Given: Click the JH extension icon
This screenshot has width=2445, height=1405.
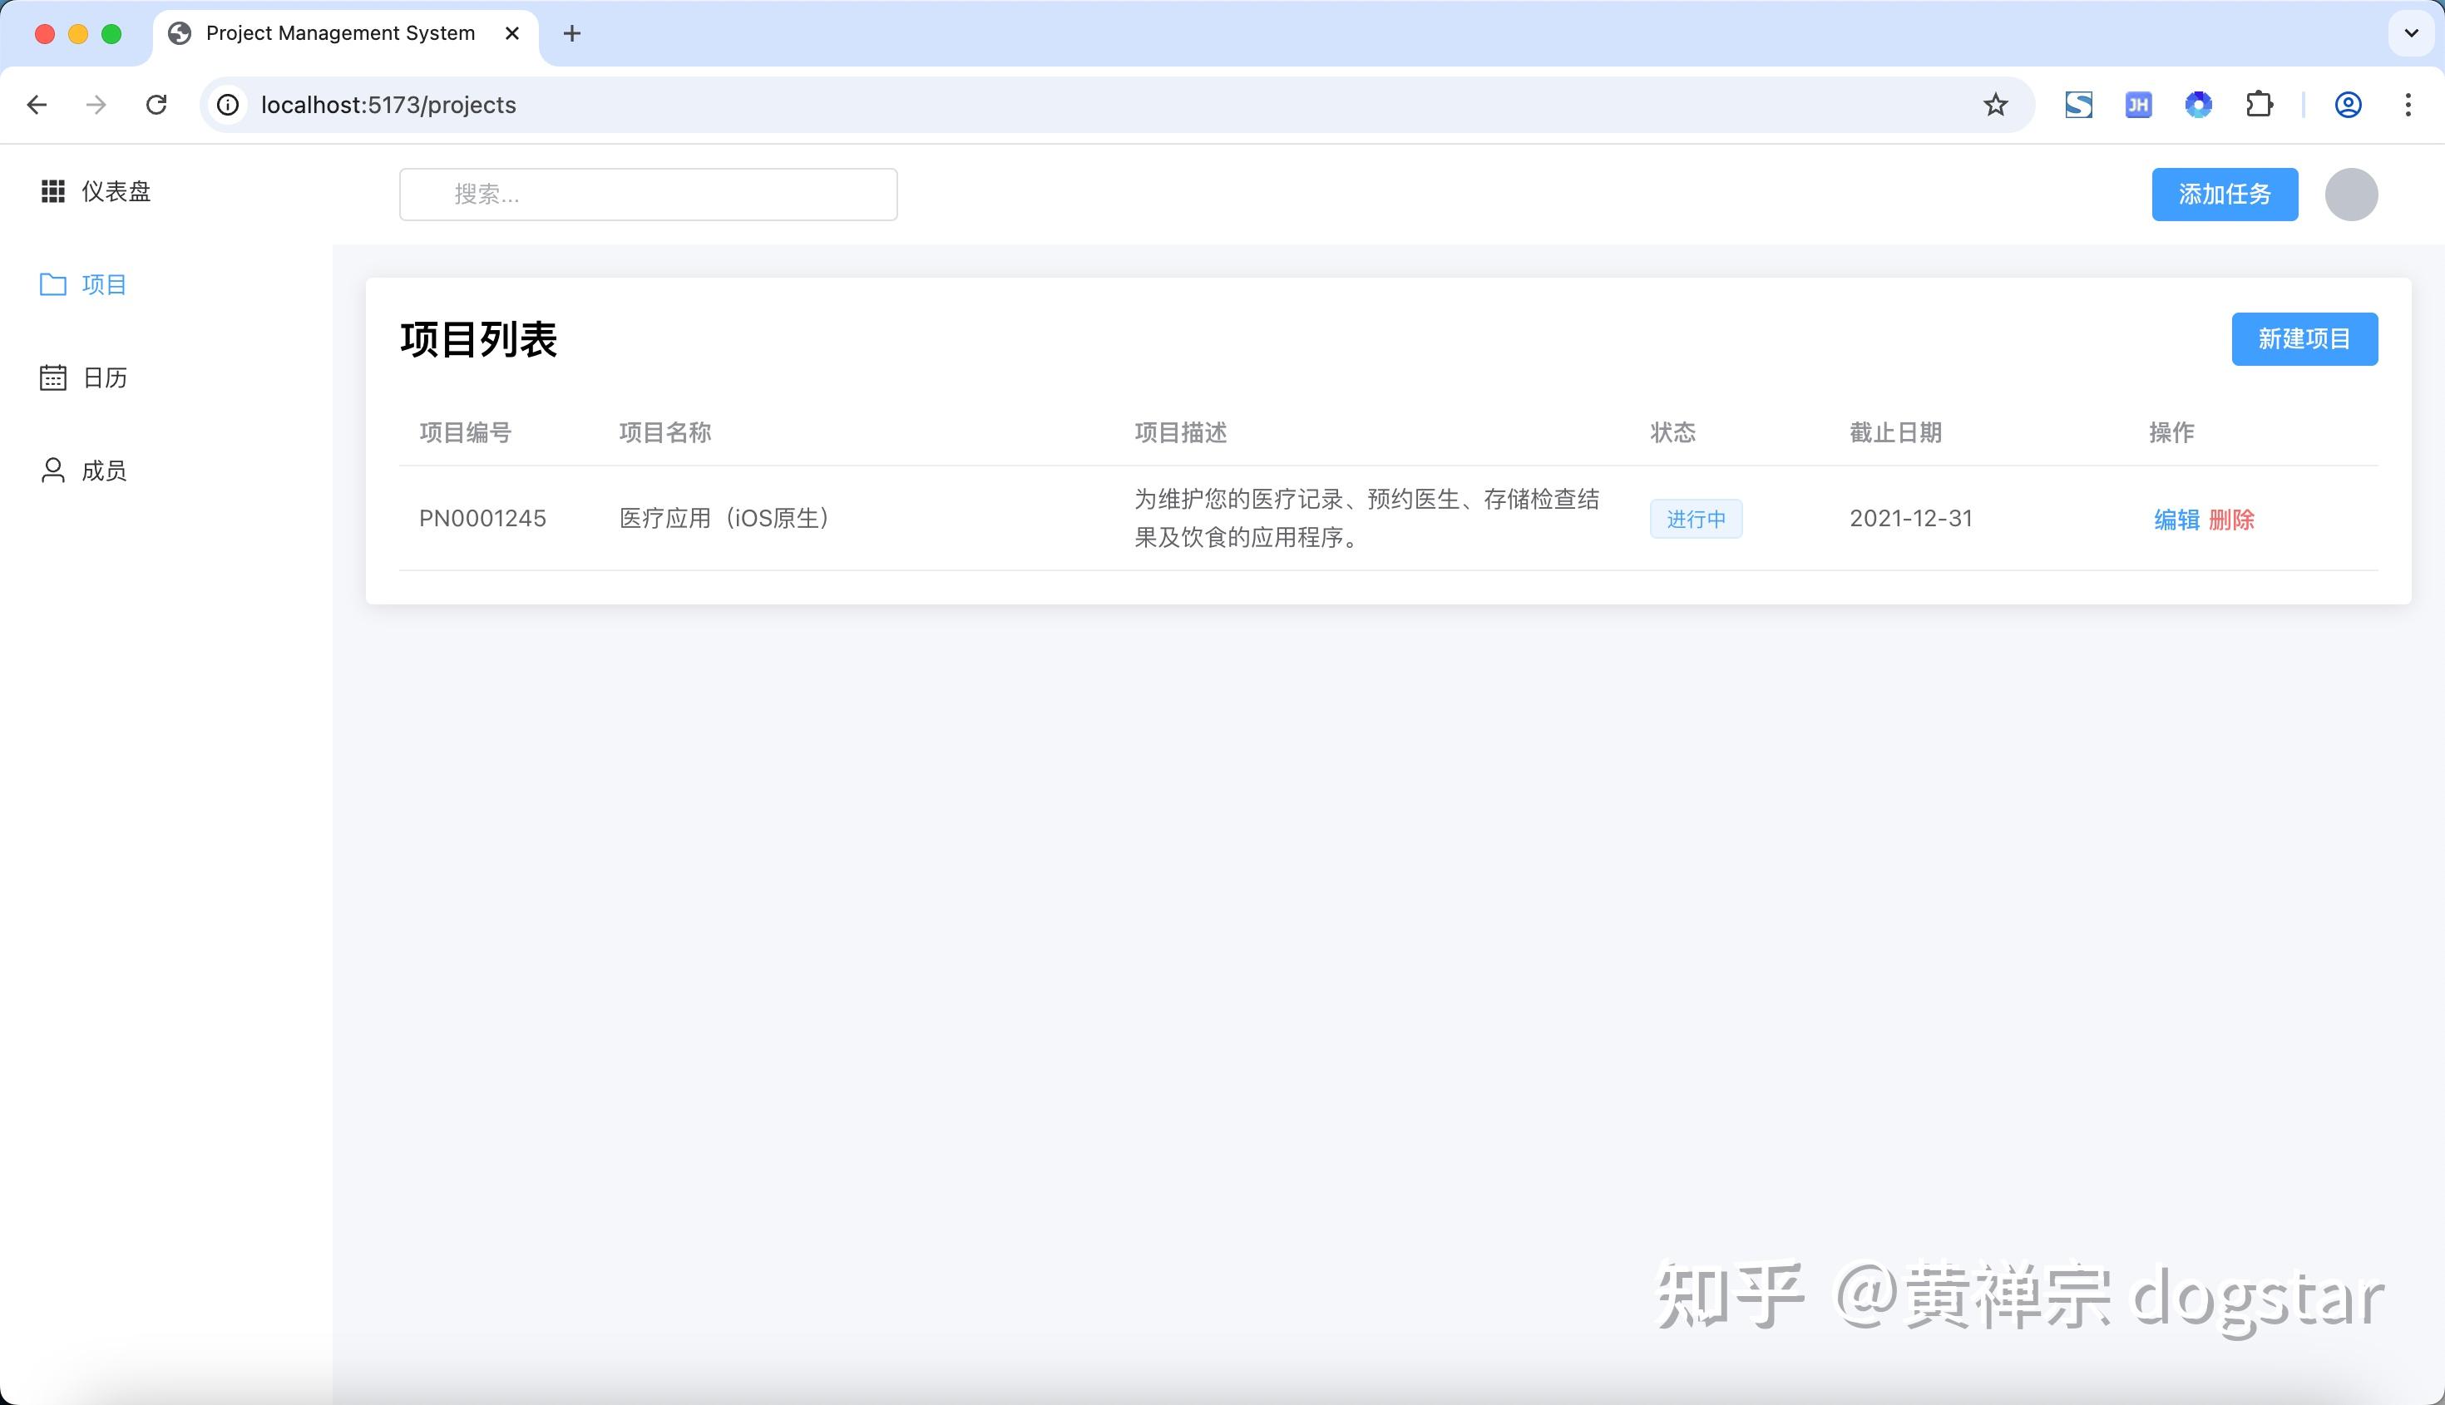Looking at the screenshot, I should (2138, 104).
